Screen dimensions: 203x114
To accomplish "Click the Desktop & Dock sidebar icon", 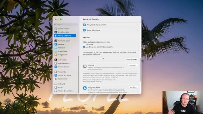I will [x=56, y=41].
